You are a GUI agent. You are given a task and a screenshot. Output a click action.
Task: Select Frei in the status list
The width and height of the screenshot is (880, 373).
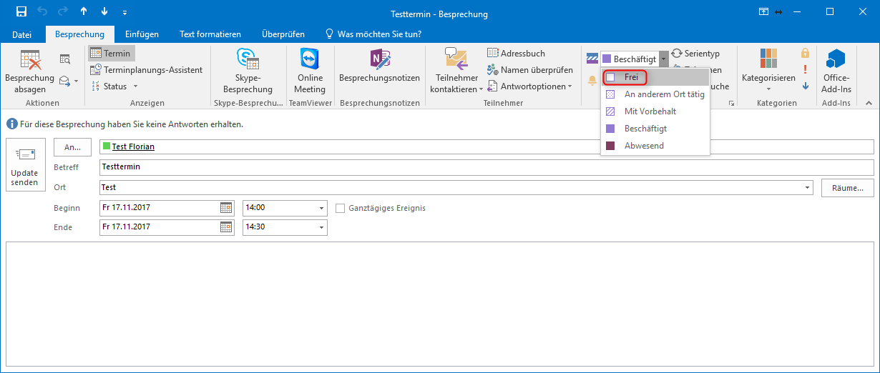point(655,77)
